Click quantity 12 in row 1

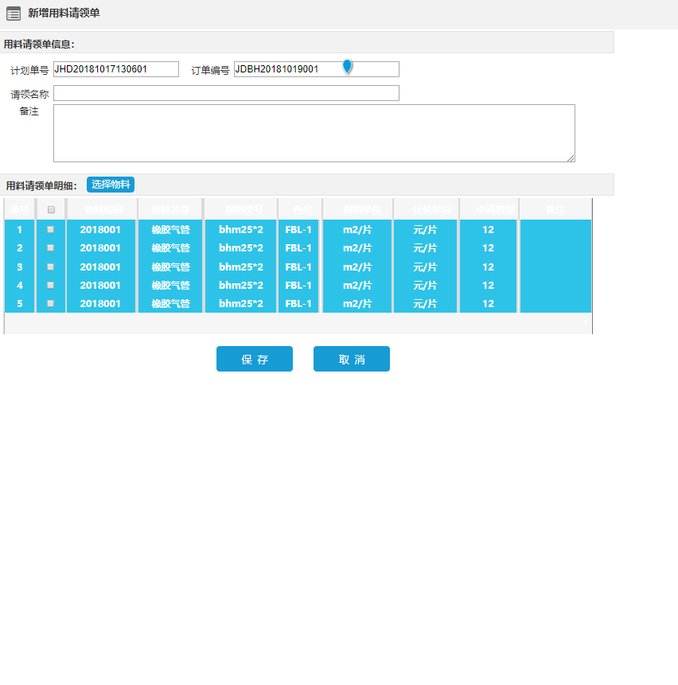488,229
